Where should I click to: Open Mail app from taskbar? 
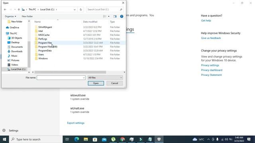(104, 139)
